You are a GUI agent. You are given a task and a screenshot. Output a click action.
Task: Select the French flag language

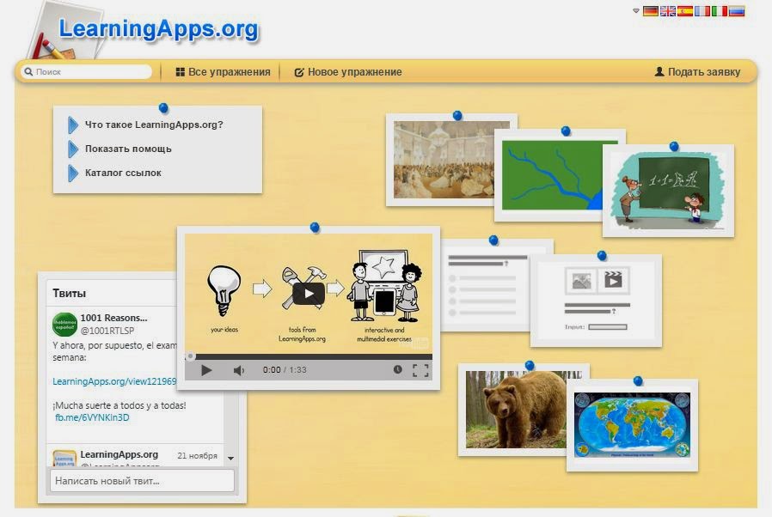click(x=702, y=11)
